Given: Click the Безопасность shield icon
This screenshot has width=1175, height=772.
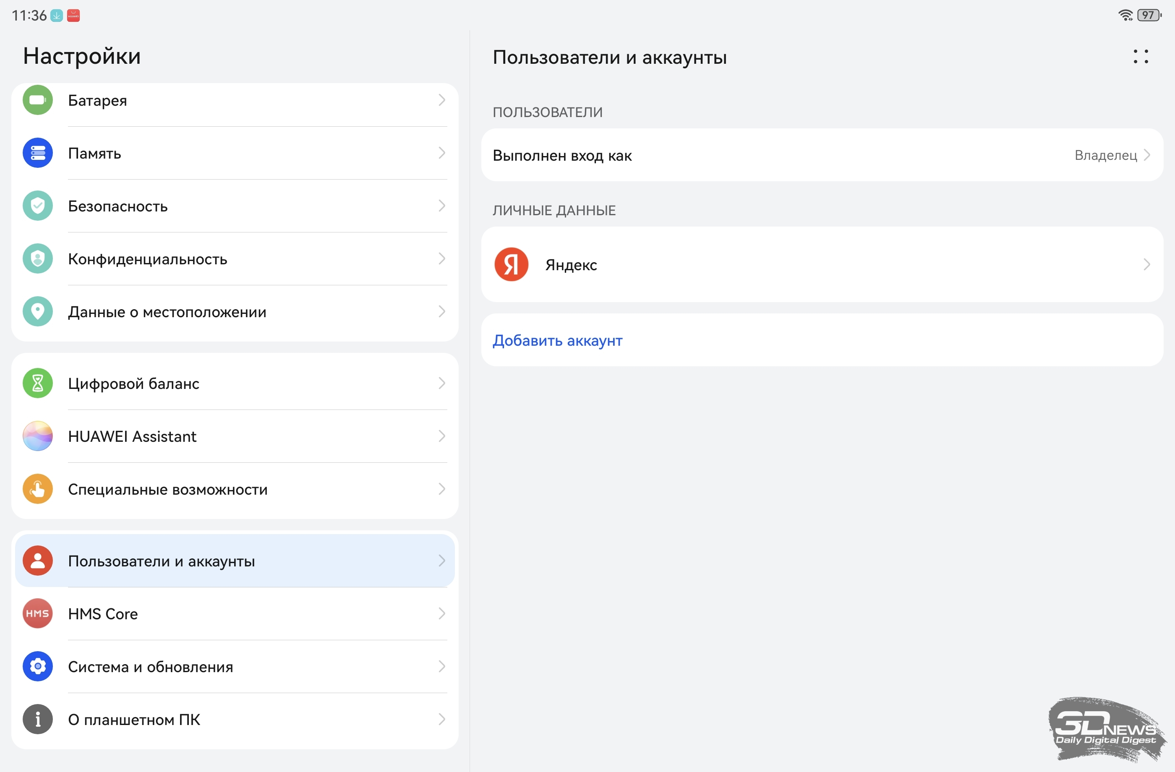Looking at the screenshot, I should pos(37,206).
